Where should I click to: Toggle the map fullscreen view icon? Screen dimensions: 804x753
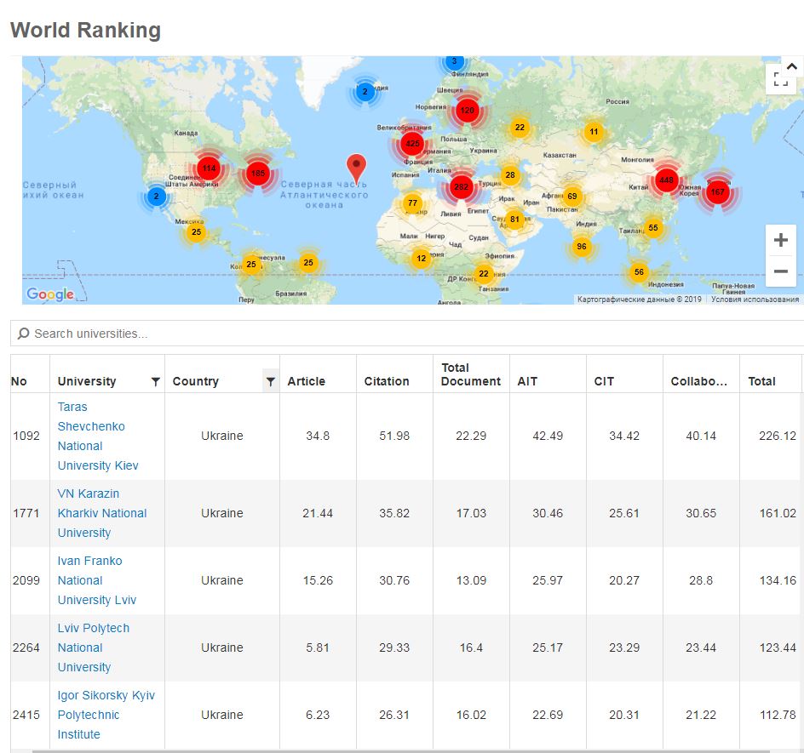tap(780, 79)
